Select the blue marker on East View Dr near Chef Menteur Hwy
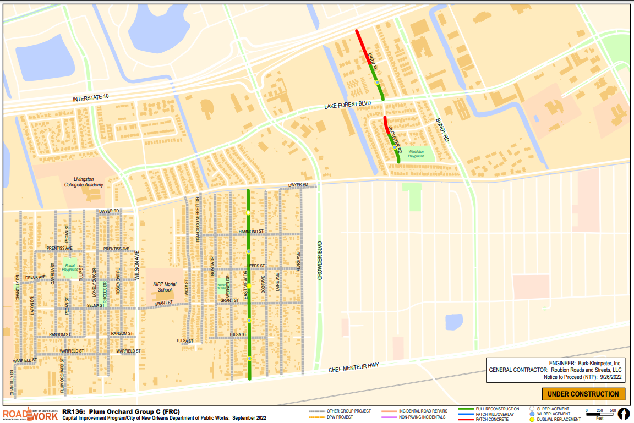This screenshot has height=423, width=634. pyautogui.click(x=249, y=358)
